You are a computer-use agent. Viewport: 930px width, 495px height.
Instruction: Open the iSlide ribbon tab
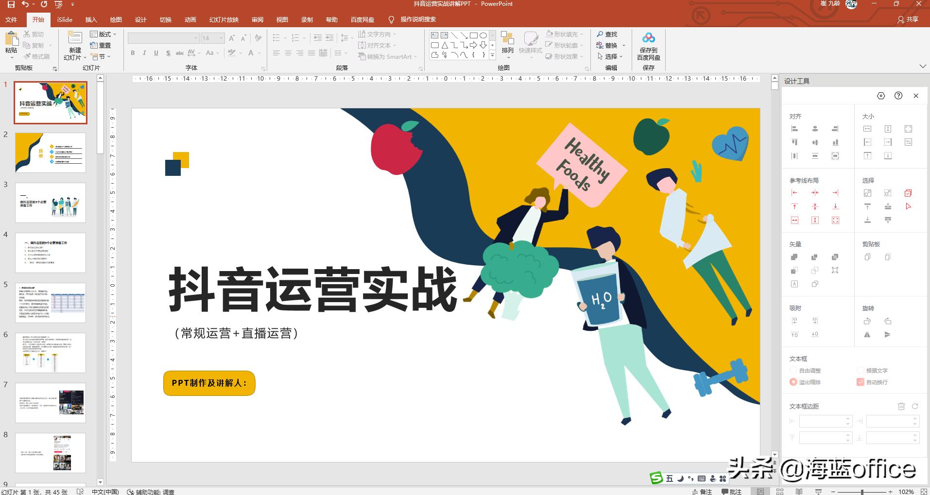64,19
